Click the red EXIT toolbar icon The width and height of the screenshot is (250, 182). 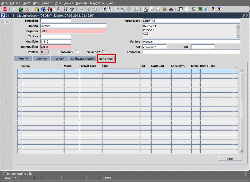point(5,9)
